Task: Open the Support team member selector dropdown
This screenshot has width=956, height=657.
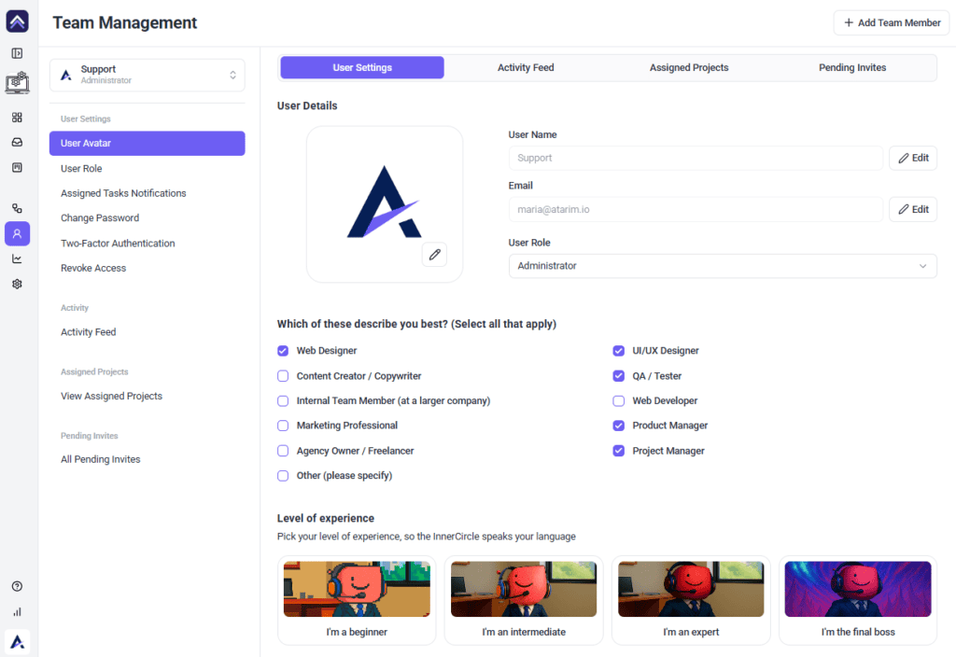Action: [x=147, y=75]
